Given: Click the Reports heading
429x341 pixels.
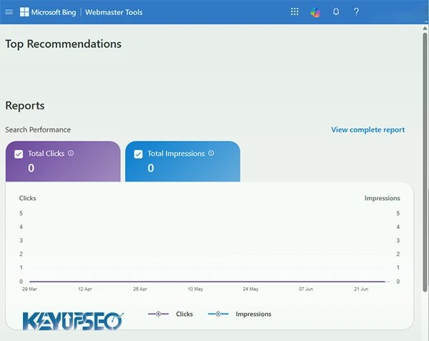Looking at the screenshot, I should point(25,106).
